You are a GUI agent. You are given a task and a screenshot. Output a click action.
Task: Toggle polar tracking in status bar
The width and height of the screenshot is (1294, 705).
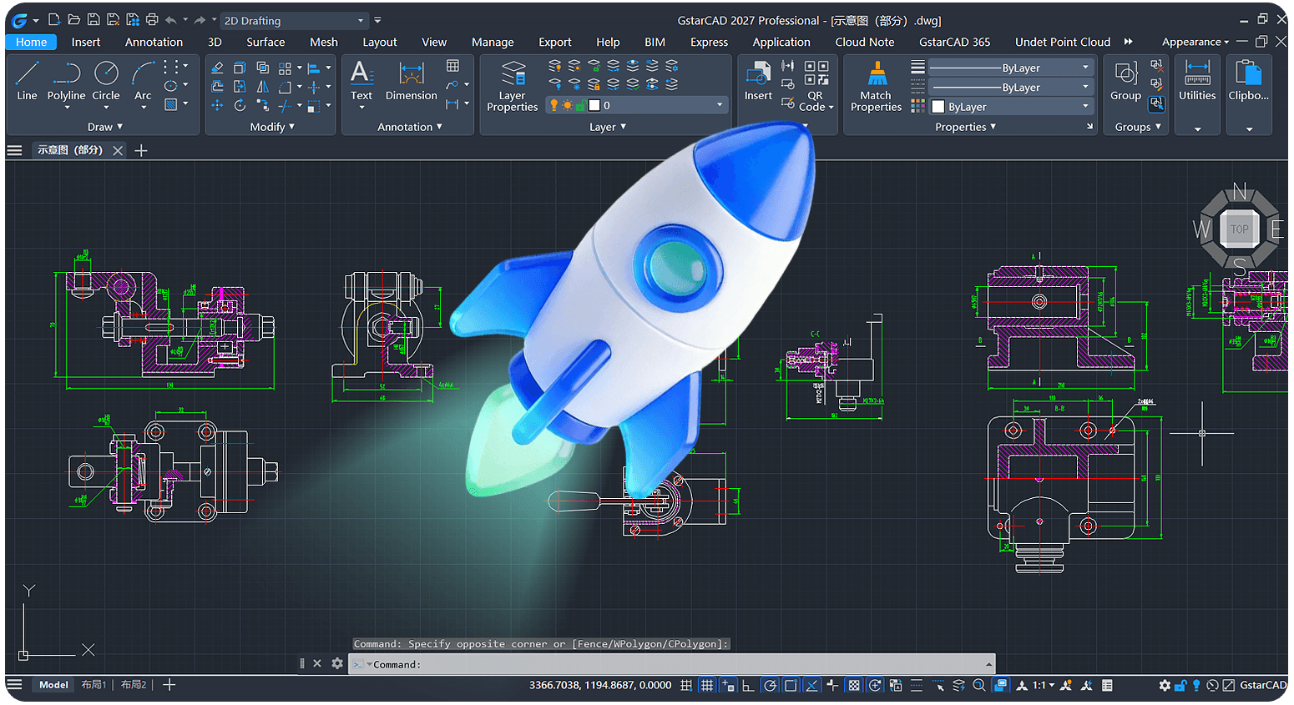coord(770,685)
